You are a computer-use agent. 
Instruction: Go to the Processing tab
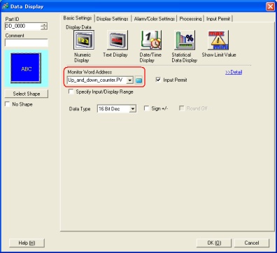pyautogui.click(x=190, y=19)
